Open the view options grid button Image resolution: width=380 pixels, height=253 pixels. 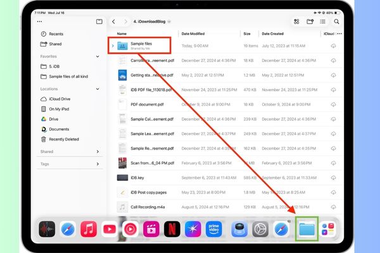tap(296, 22)
